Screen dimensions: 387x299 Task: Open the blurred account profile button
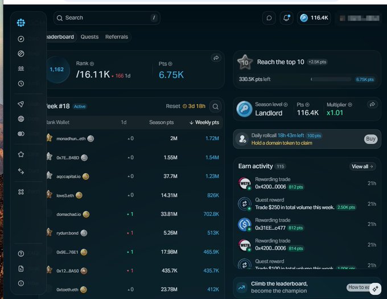coord(359,18)
